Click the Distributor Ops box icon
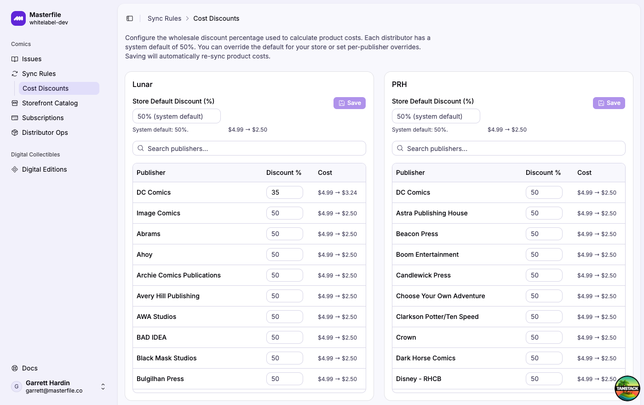The image size is (644, 405). [15, 133]
